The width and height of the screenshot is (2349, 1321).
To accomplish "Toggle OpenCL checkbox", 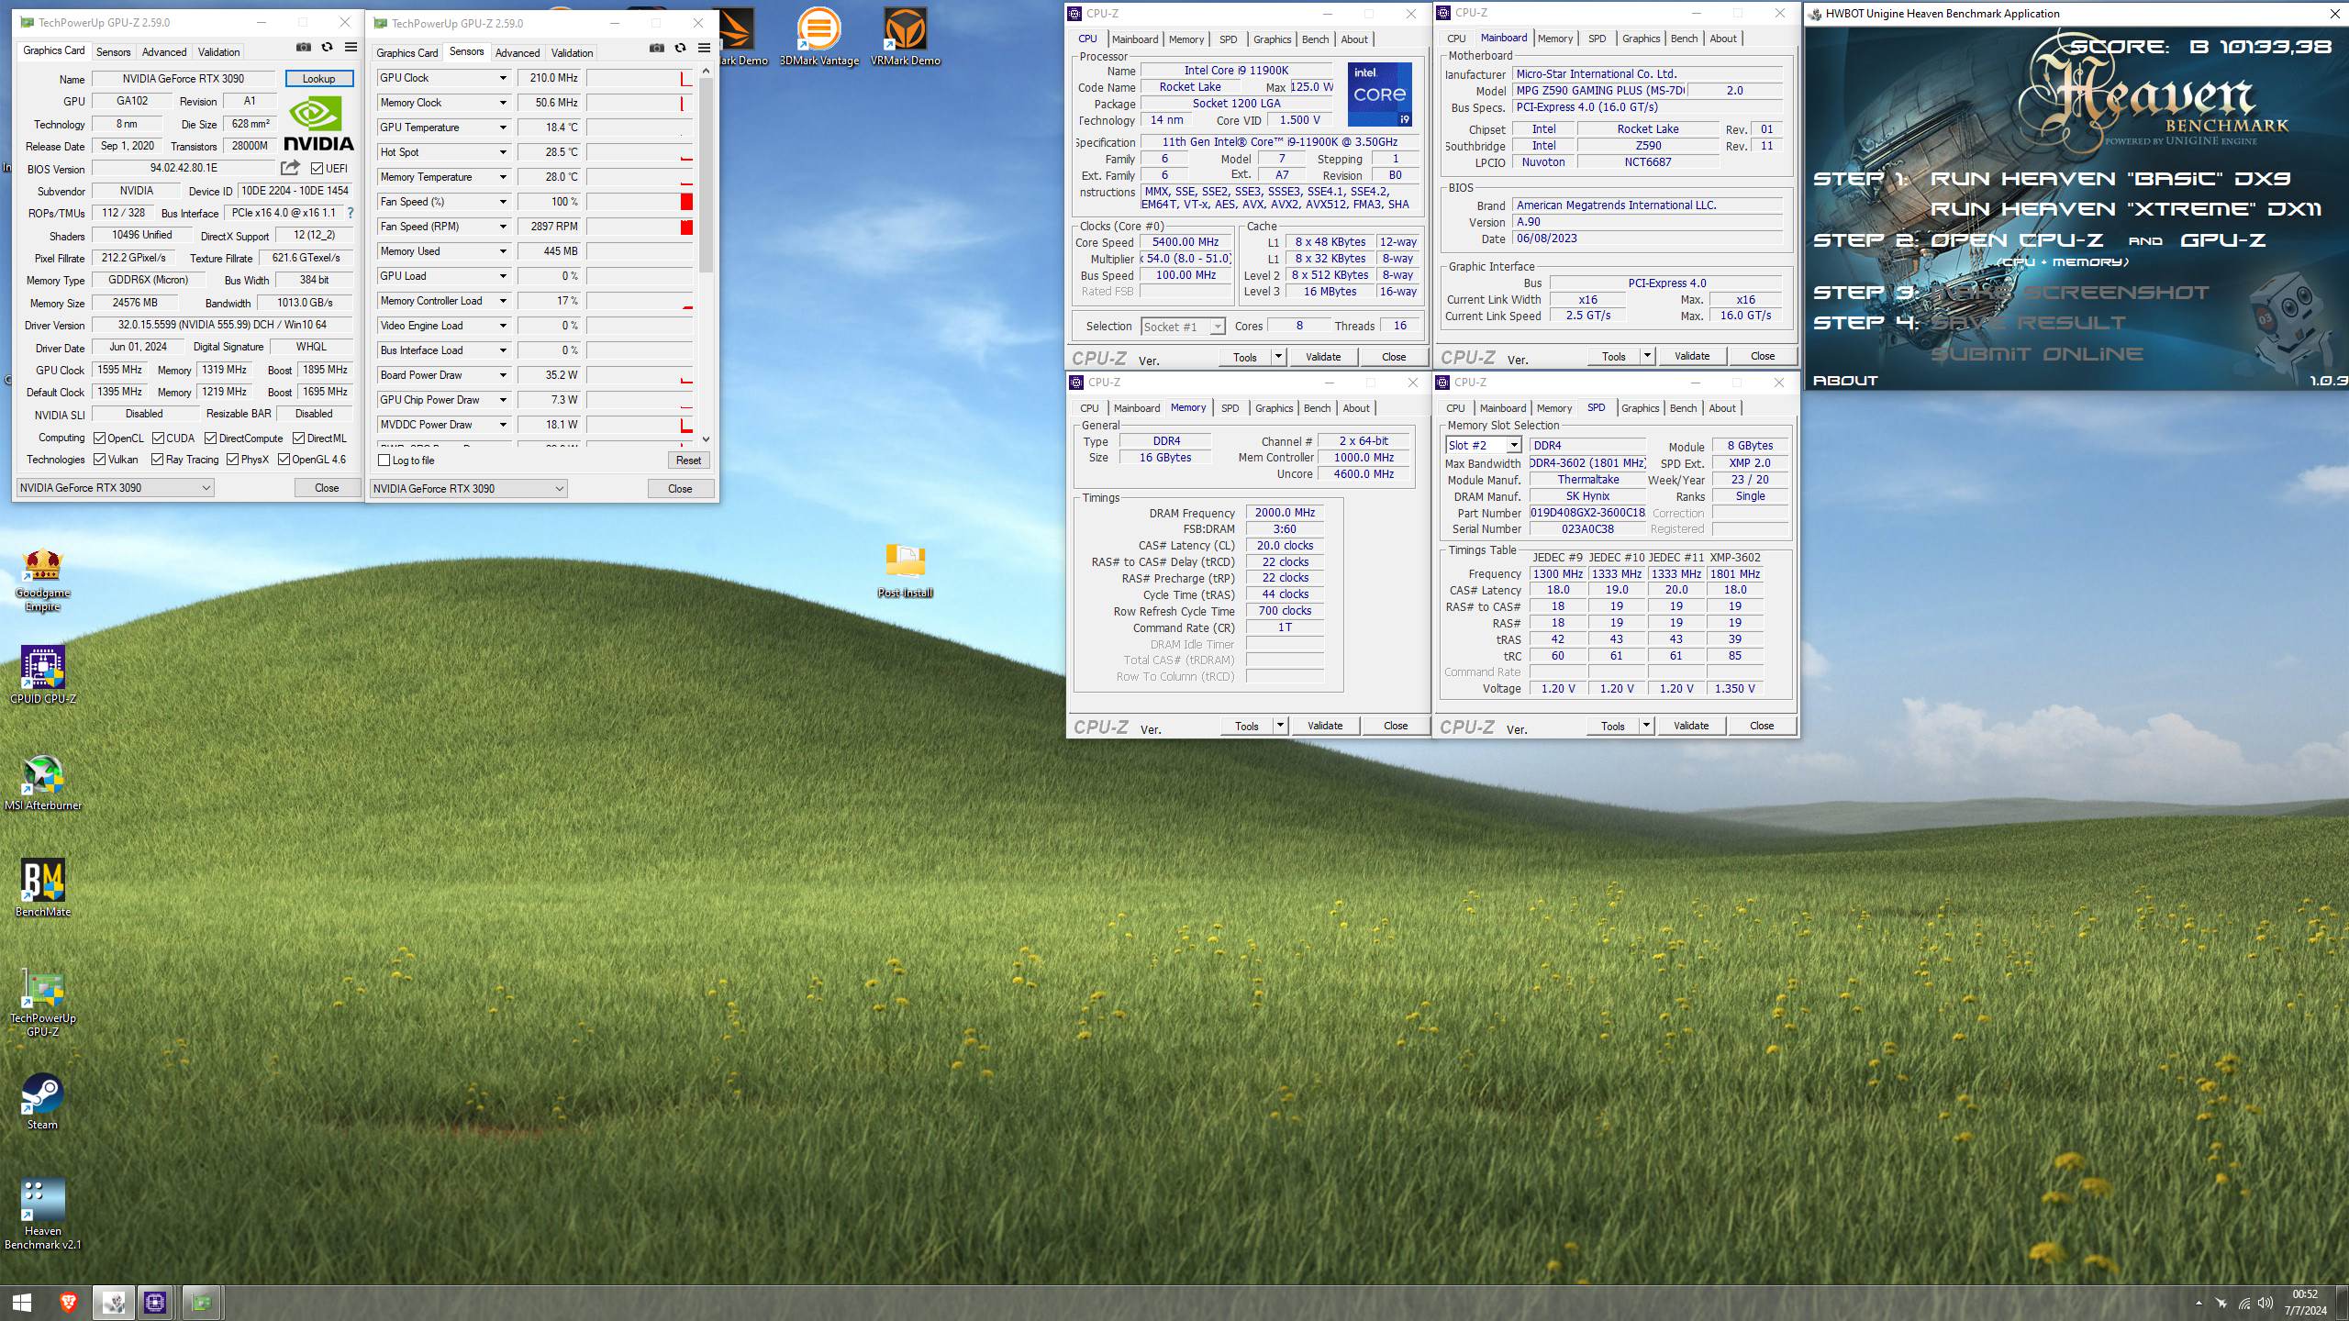I will click(x=99, y=438).
